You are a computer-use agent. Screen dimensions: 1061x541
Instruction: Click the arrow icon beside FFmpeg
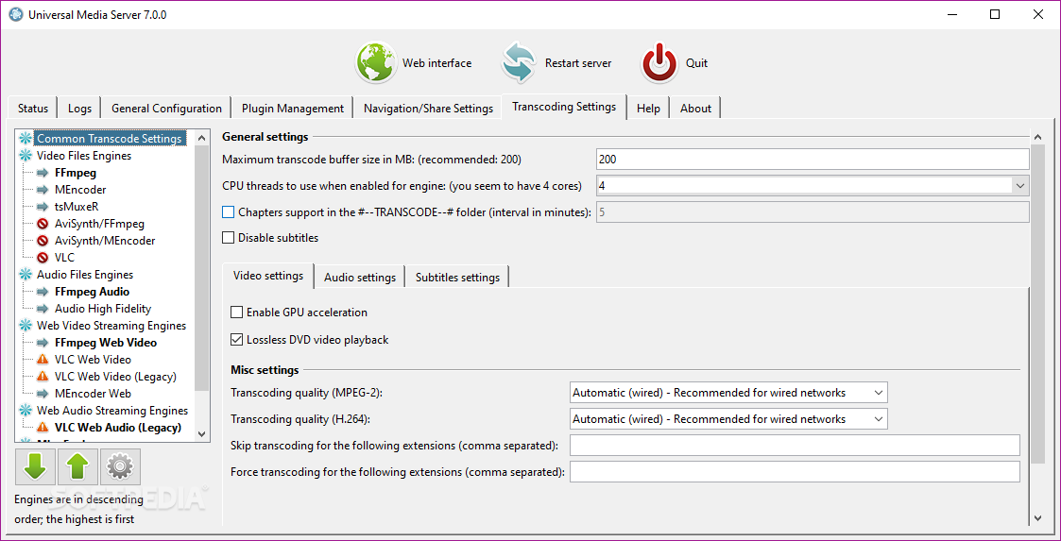43,173
